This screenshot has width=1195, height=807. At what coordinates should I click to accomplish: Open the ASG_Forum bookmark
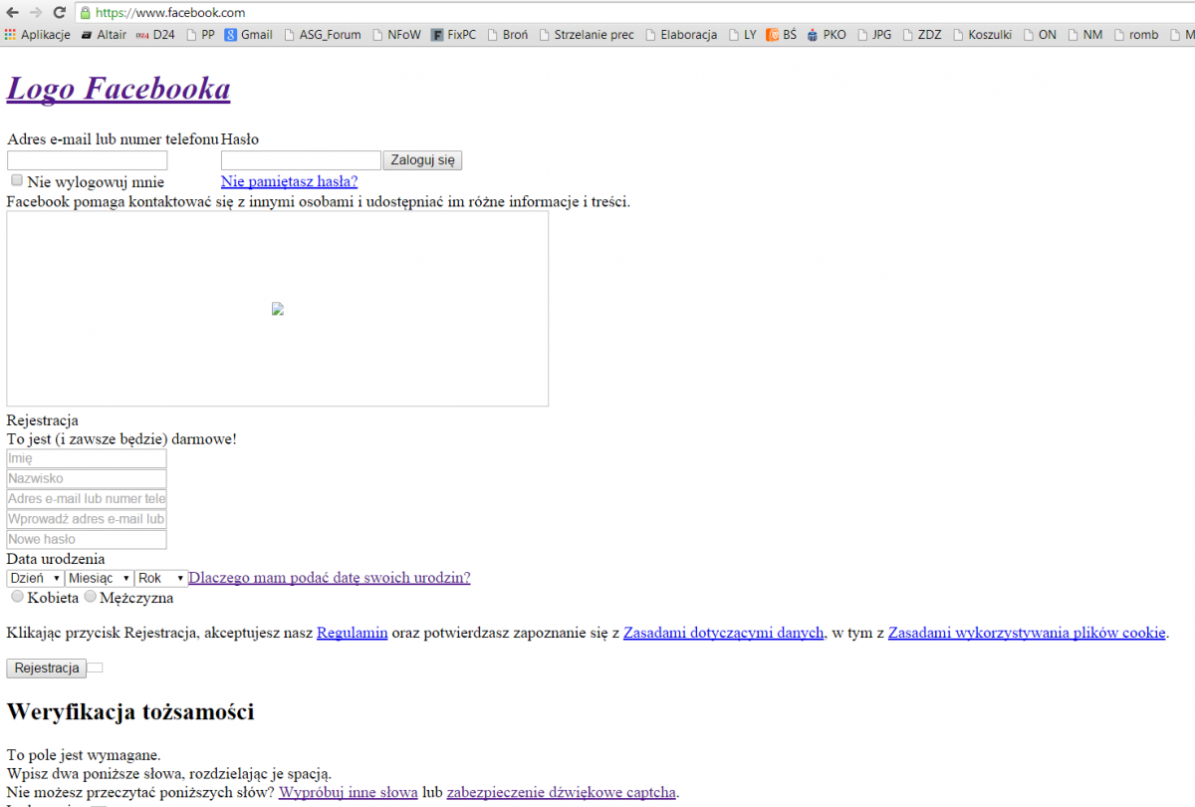coord(322,35)
